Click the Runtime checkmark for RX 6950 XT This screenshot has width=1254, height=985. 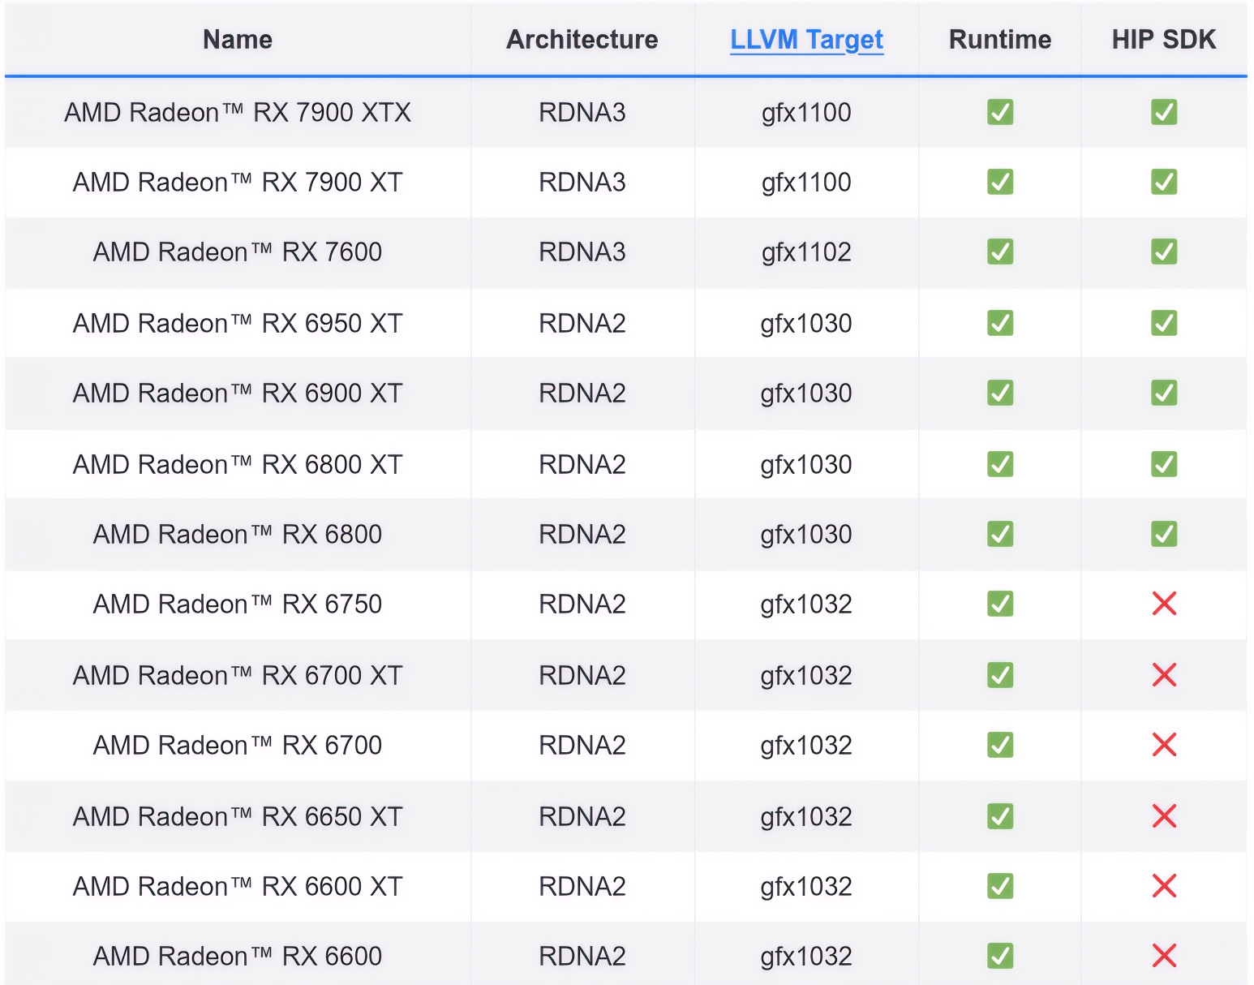click(x=1000, y=323)
